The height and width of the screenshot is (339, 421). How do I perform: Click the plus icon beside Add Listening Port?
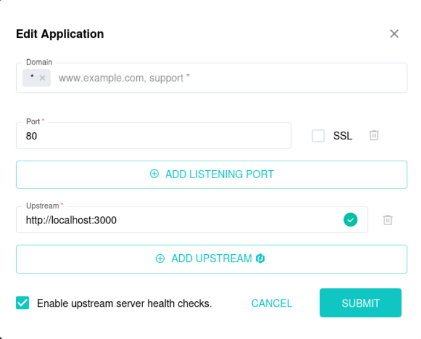click(154, 174)
